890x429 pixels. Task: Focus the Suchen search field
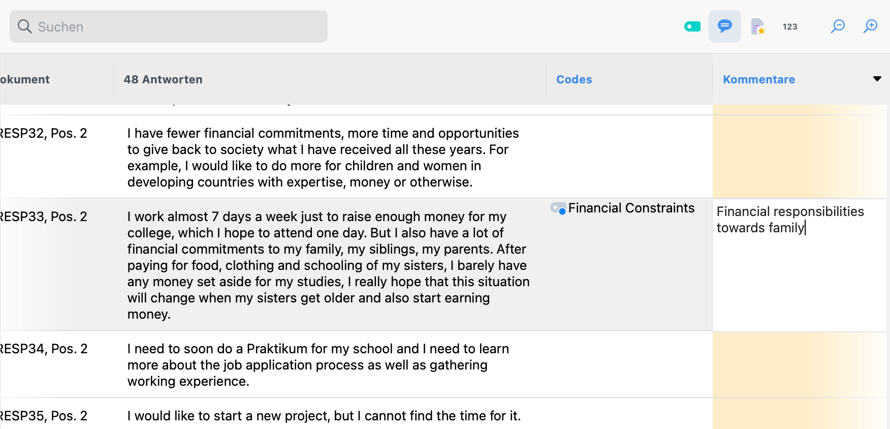178,26
